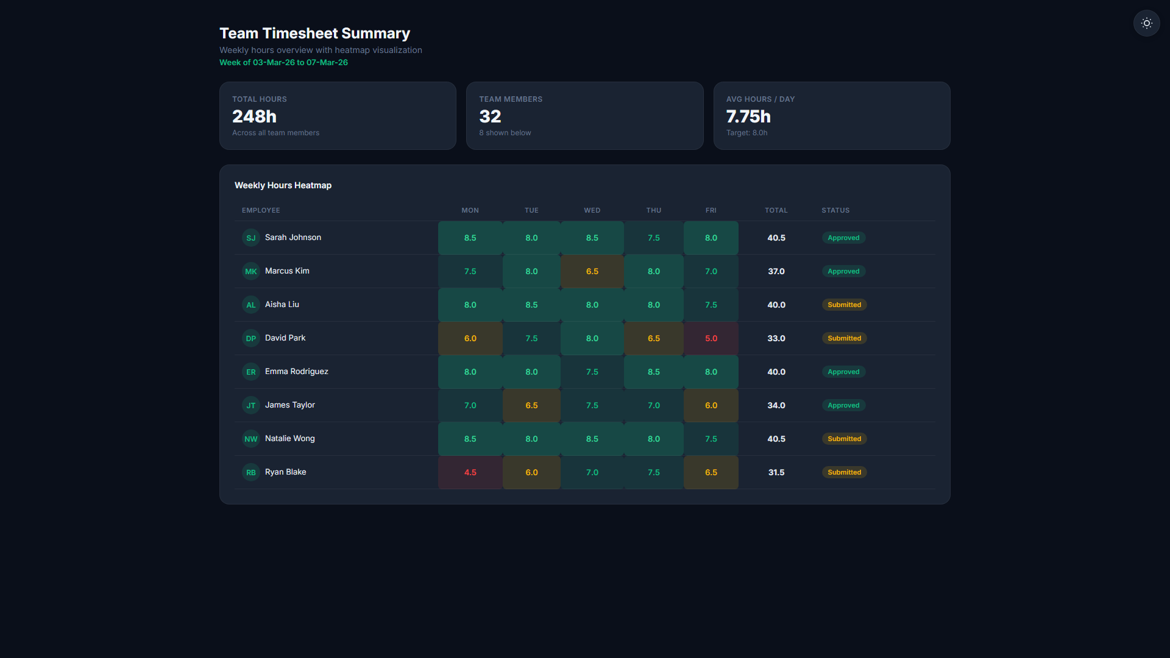Click the Total Hours 248h summary card

[338, 116]
